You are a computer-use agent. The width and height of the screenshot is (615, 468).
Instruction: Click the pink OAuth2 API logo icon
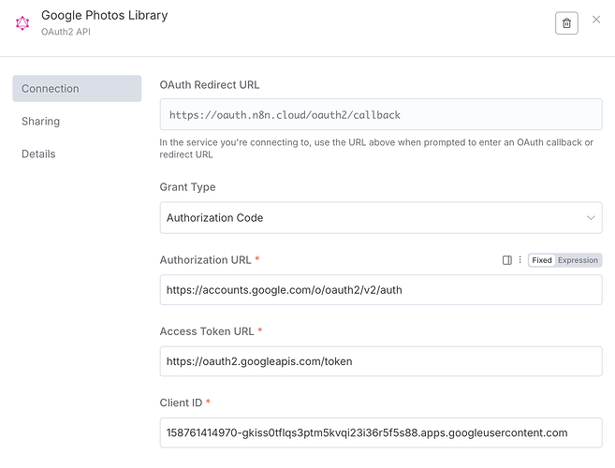(22, 23)
